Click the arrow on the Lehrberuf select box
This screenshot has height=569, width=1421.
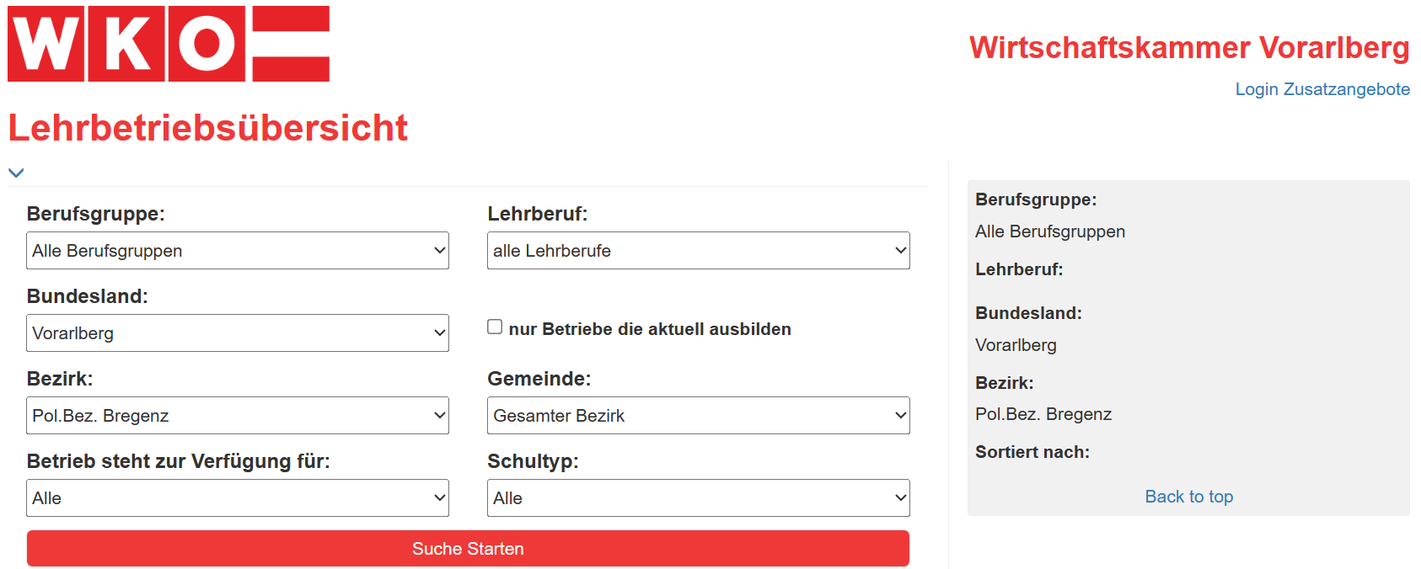coord(900,251)
